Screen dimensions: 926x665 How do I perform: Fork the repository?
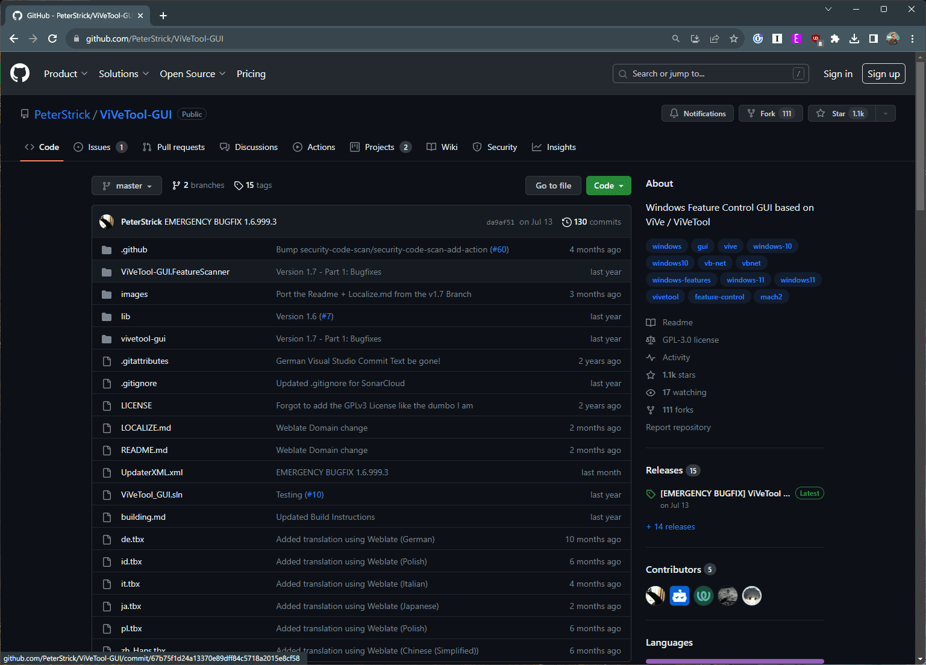click(x=771, y=113)
